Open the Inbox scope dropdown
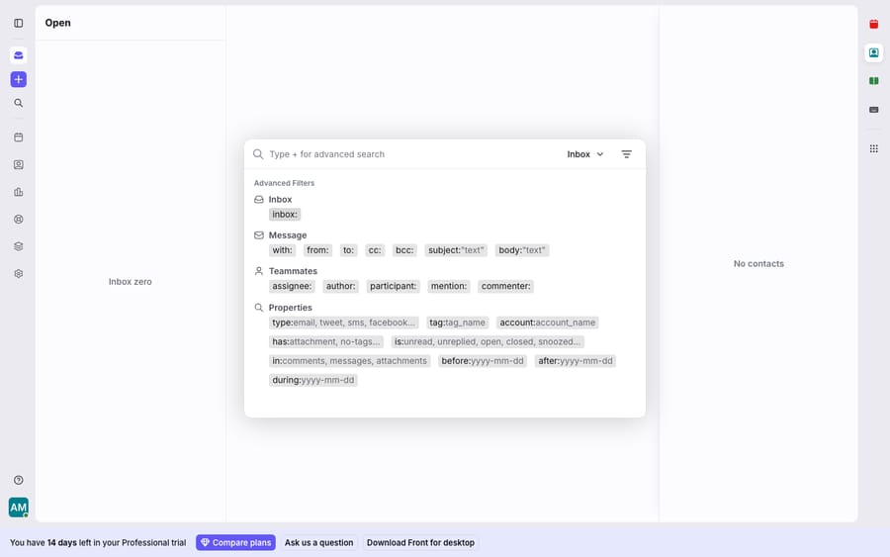Screen dimensions: 890x557 pyautogui.click(x=585, y=154)
